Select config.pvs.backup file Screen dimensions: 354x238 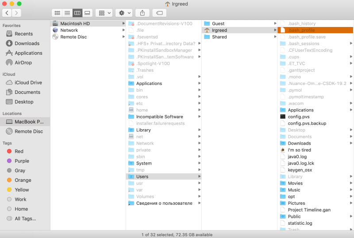[316, 123]
